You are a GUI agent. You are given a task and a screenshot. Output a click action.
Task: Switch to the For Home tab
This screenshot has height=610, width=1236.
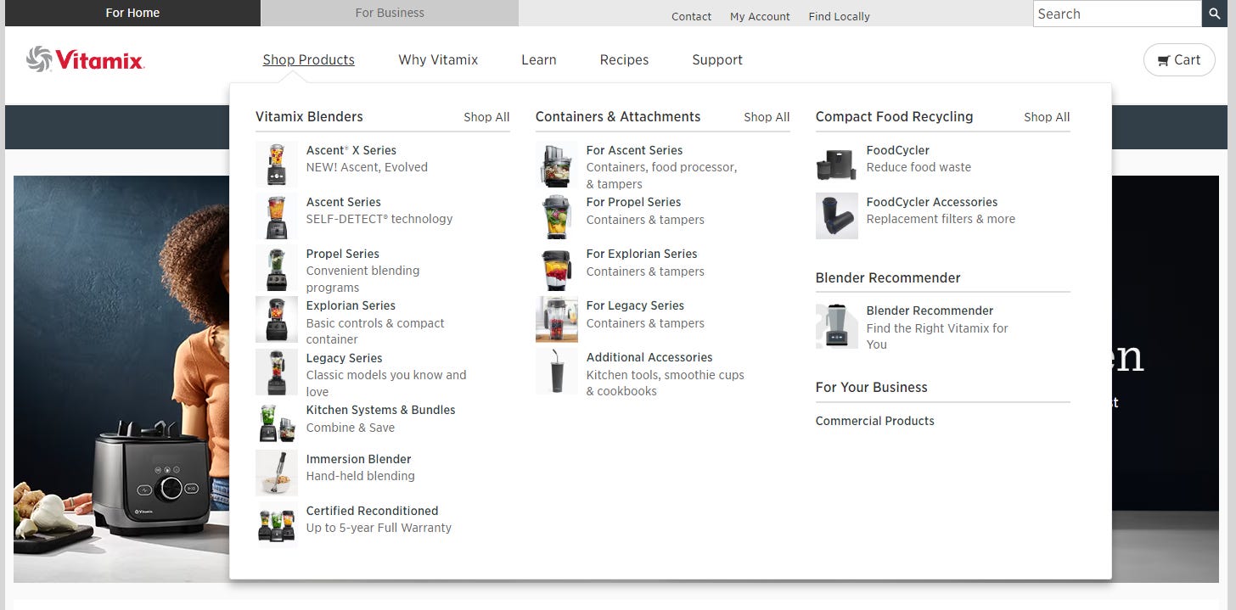click(132, 13)
